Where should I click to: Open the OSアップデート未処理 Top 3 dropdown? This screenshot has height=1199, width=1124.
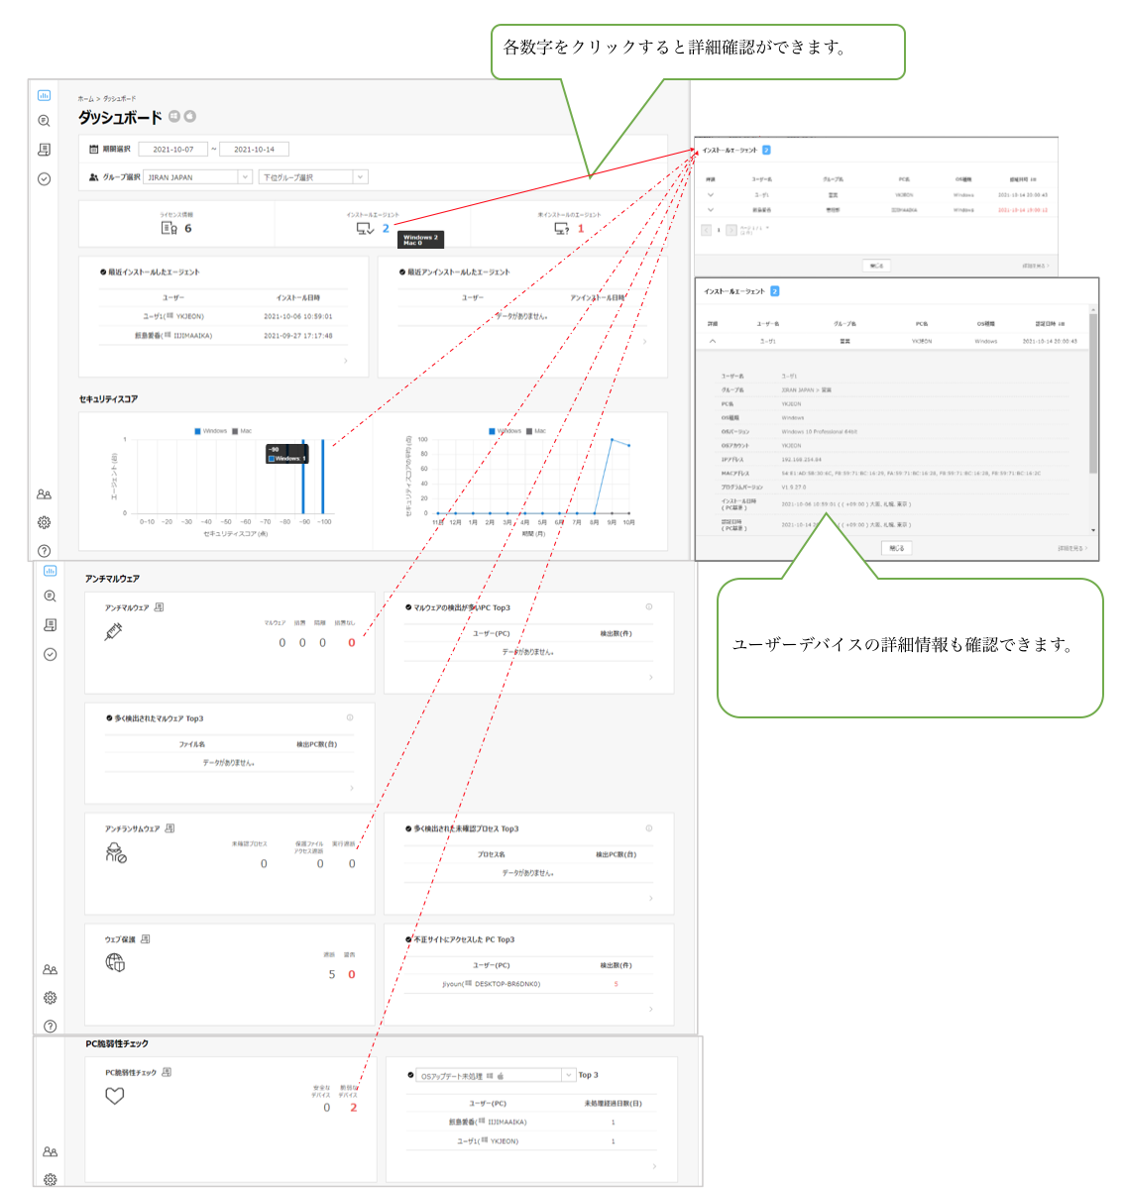pos(496,1075)
